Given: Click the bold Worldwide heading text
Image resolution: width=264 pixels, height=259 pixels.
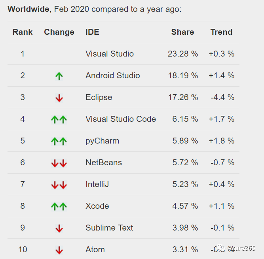Looking at the screenshot, I should tap(28, 9).
